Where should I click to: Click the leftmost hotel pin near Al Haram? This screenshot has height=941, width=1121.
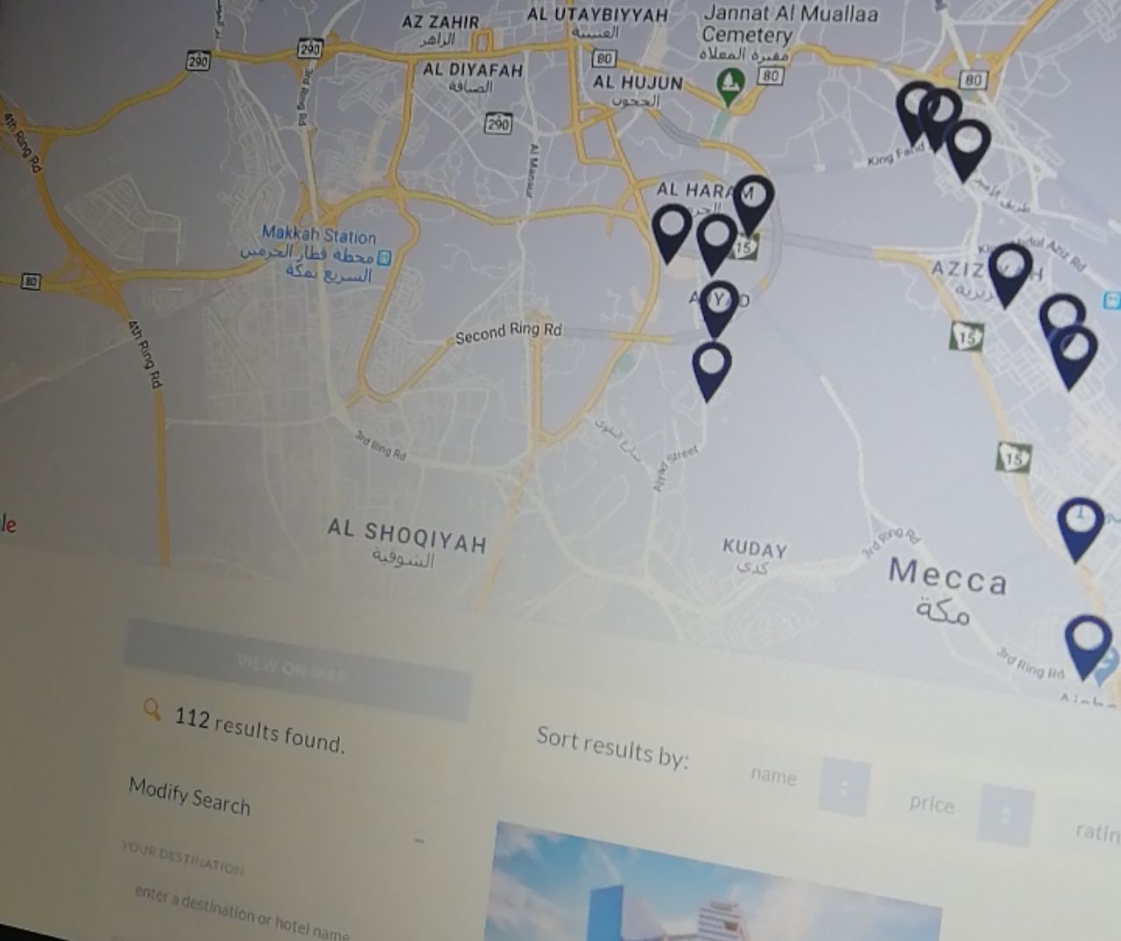pyautogui.click(x=673, y=233)
